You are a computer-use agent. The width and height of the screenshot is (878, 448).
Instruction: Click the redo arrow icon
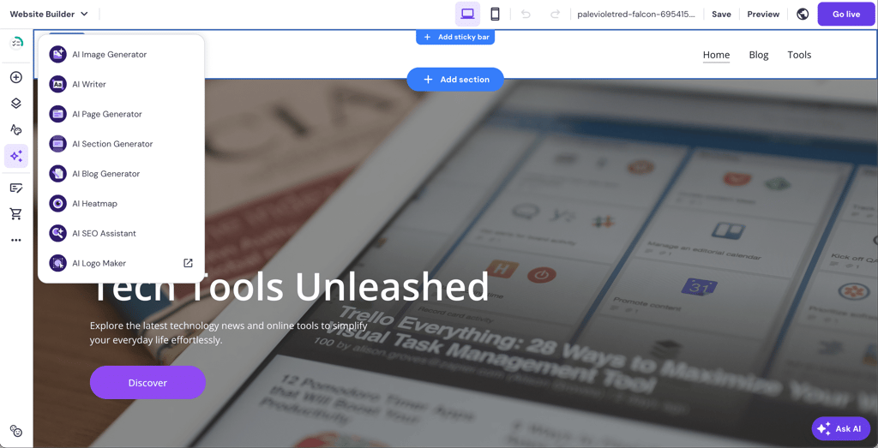555,14
